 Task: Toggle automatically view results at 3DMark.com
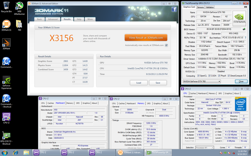166,45
